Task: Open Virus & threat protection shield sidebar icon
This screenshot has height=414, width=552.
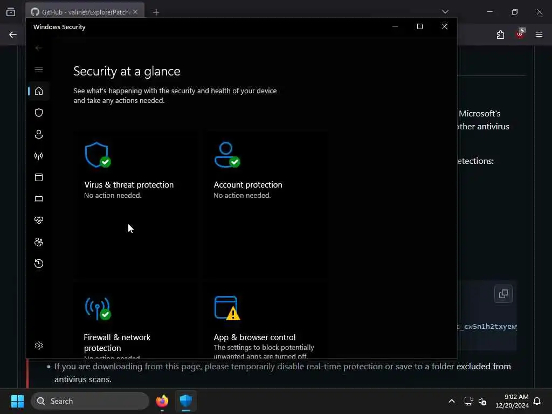Action: (x=39, y=113)
